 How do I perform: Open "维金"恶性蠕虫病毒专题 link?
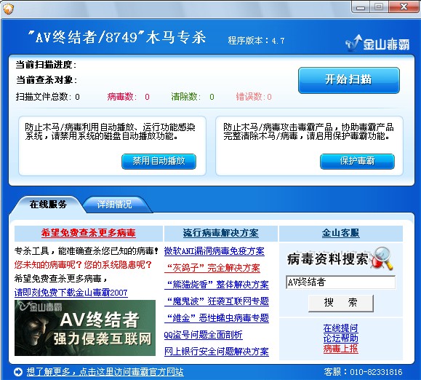[217, 318]
